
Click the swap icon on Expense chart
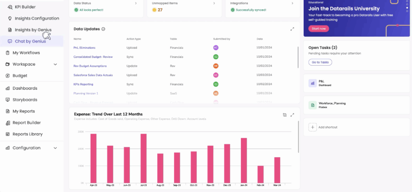[x=284, y=115]
